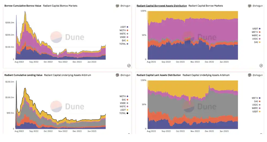The height and width of the screenshot is (142, 267).
Task: Click USDT yellow swatch in Lent Assets Distribution legend
Action: (x=260, y=112)
